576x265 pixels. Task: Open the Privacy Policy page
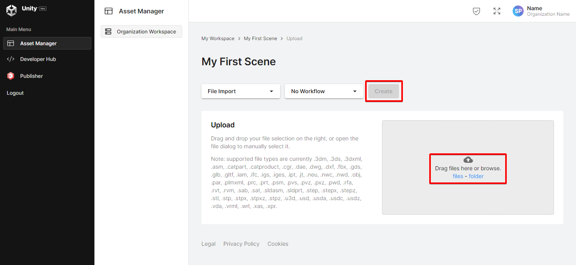tap(241, 244)
